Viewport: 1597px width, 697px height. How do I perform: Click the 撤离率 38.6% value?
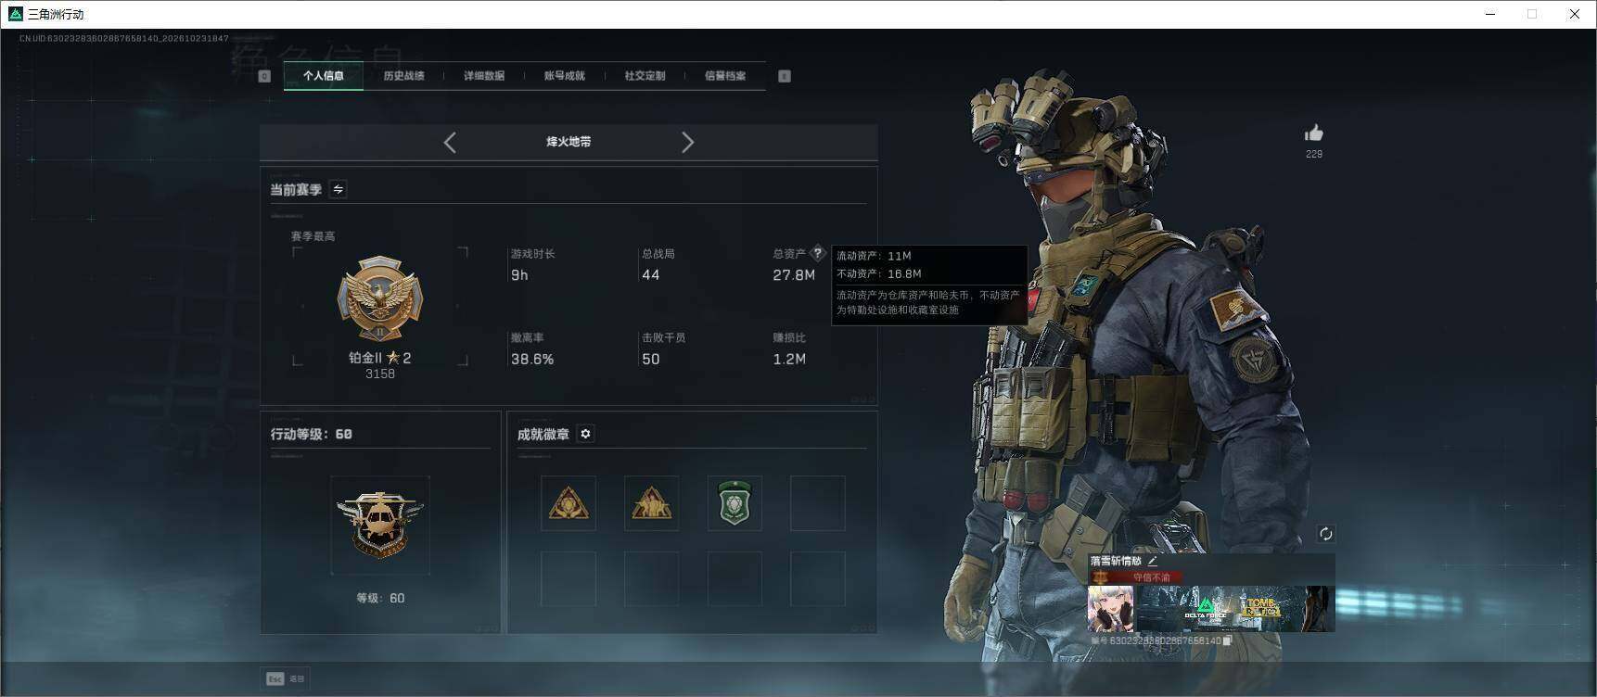(532, 359)
